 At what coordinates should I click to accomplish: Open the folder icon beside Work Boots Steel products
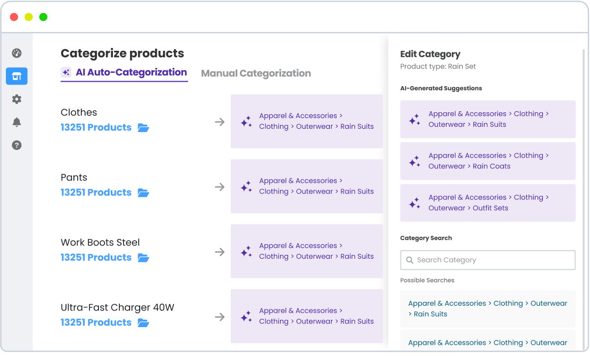click(x=143, y=258)
